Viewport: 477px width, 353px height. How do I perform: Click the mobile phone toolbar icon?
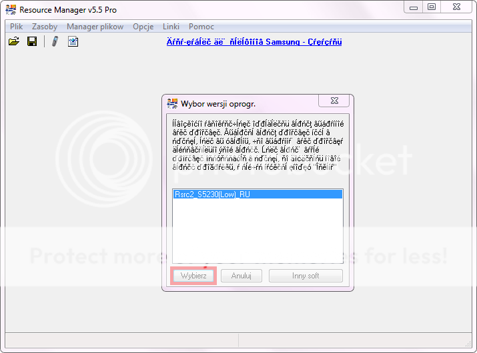[x=54, y=41]
